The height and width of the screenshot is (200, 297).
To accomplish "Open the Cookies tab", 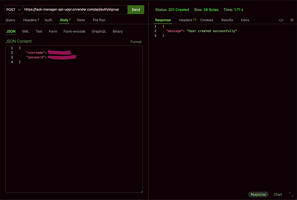I will click(207, 20).
